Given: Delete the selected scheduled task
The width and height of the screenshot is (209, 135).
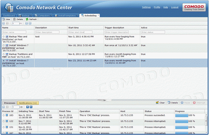Looking at the screenshot, I should click(x=18, y=19).
